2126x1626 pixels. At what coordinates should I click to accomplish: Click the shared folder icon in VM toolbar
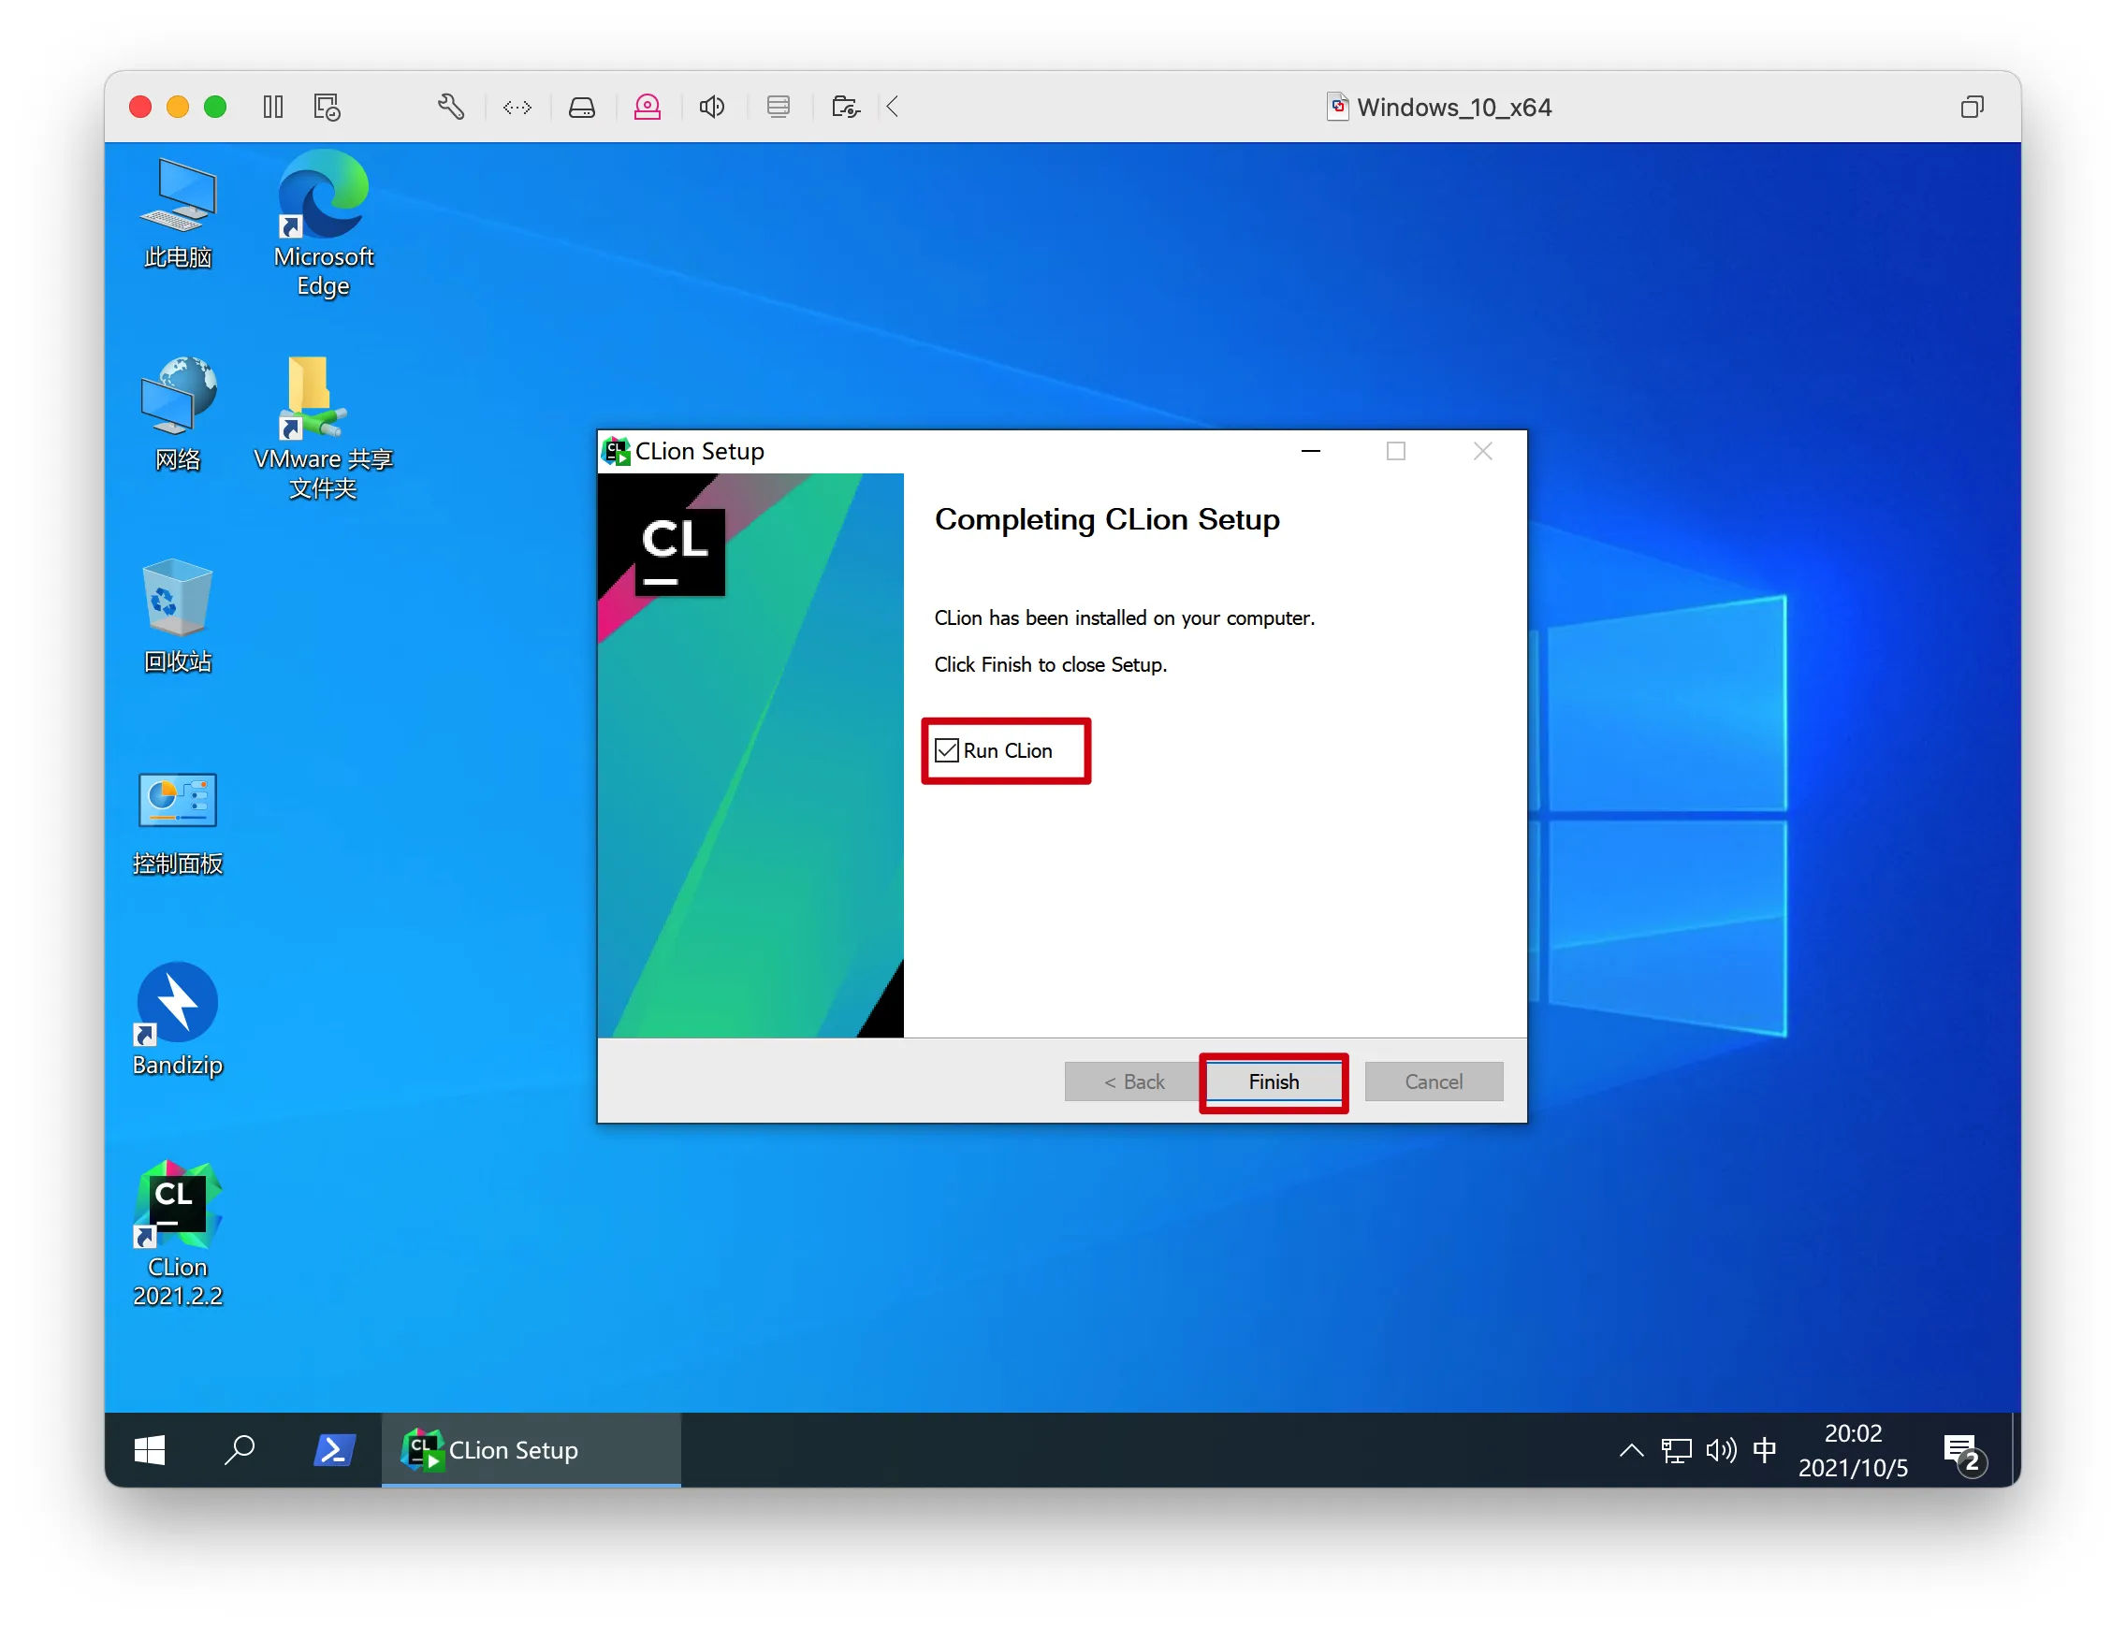tap(845, 107)
